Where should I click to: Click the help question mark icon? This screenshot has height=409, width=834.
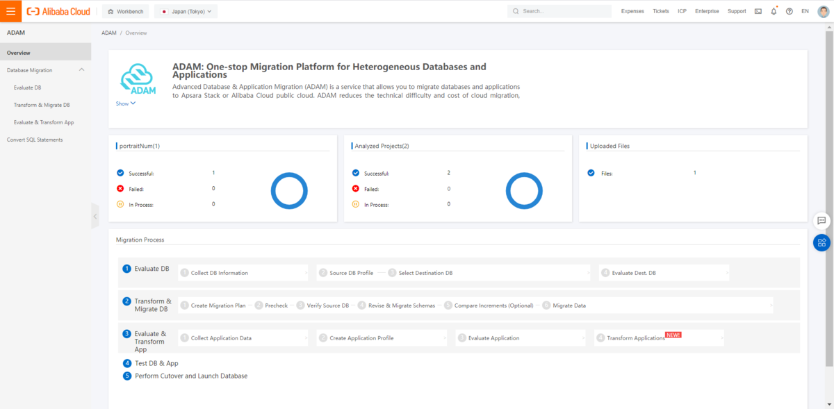pyautogui.click(x=790, y=11)
